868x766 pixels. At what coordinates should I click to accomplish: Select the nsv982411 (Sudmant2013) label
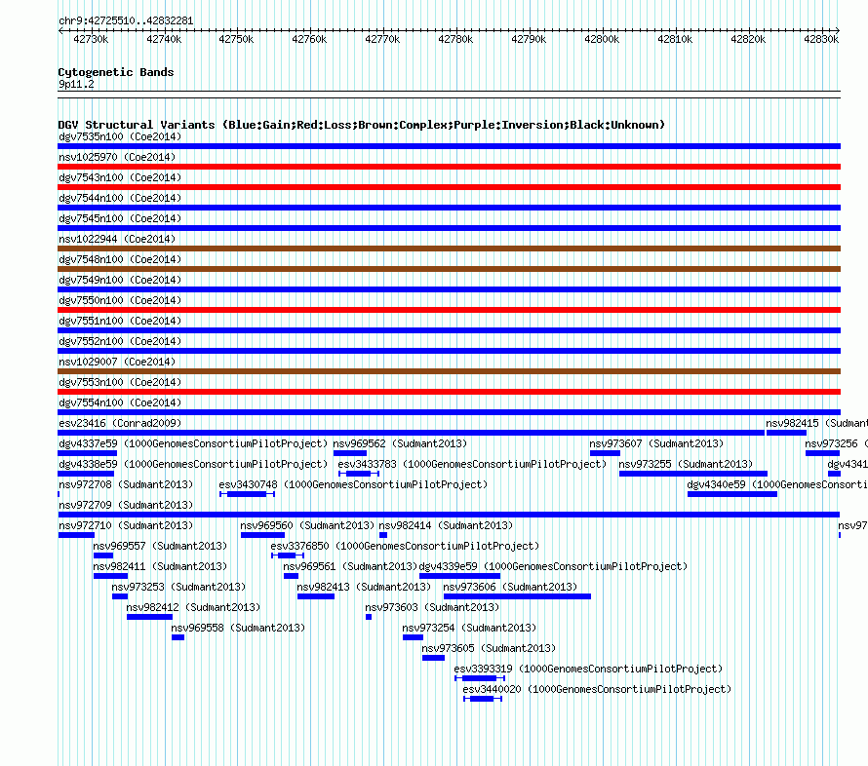[160, 566]
